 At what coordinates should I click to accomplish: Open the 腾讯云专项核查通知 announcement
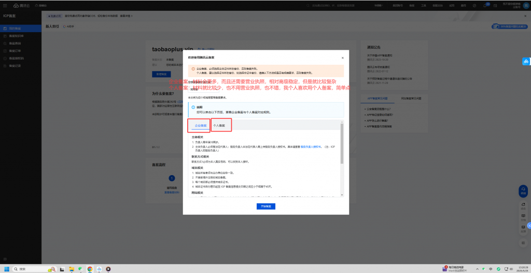click(x=378, y=67)
